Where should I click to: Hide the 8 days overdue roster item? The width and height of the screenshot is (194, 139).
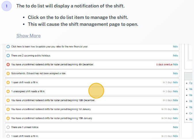(x=175, y=64)
